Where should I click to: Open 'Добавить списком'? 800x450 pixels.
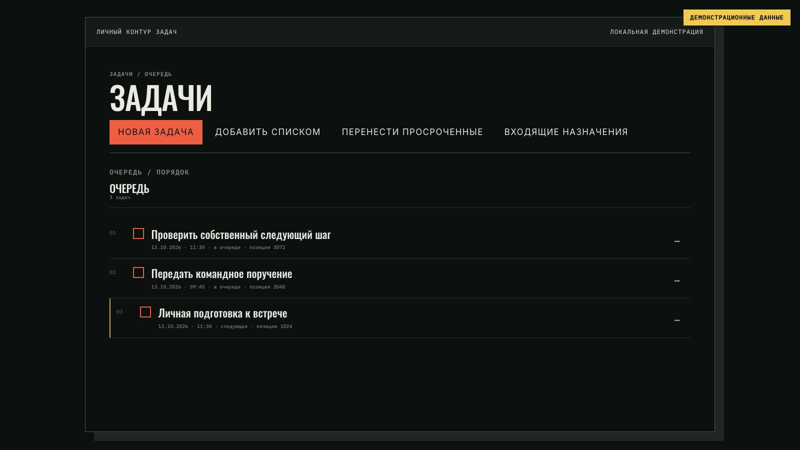[268, 132]
